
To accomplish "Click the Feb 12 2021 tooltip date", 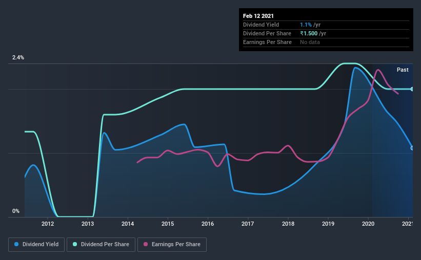I will [x=258, y=16].
